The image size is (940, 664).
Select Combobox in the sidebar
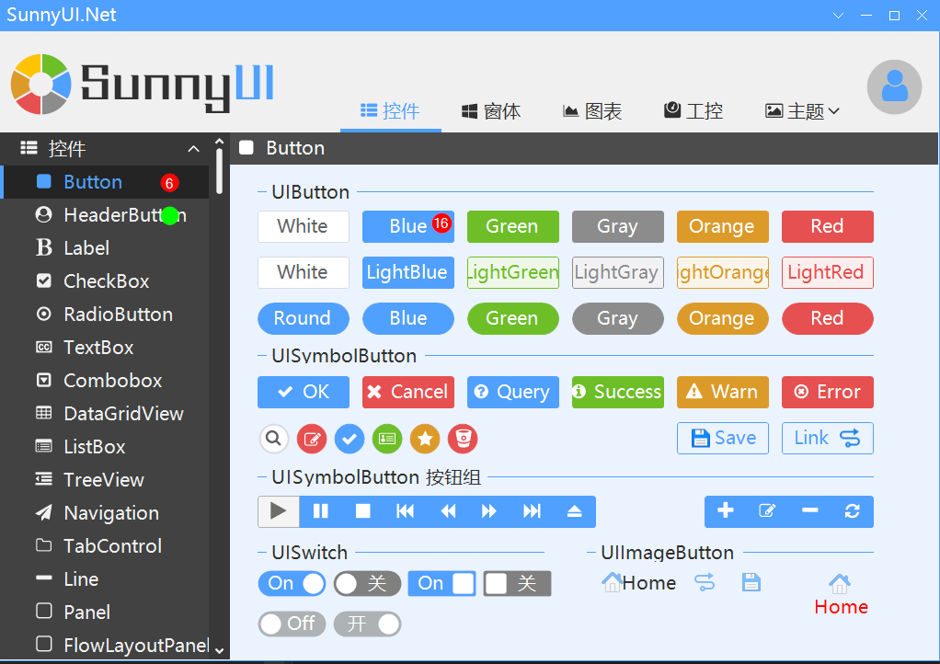105,380
